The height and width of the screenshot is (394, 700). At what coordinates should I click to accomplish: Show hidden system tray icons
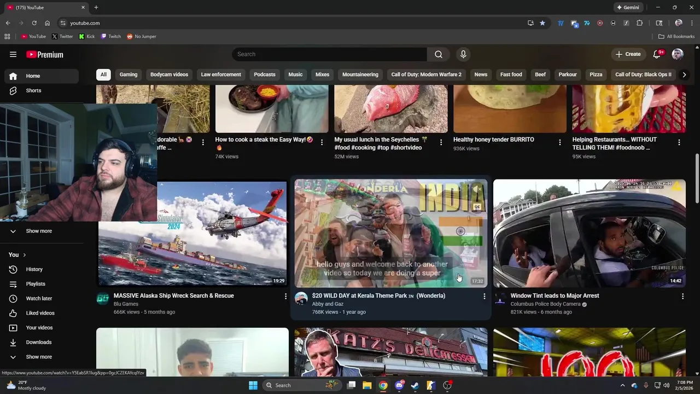point(622,385)
